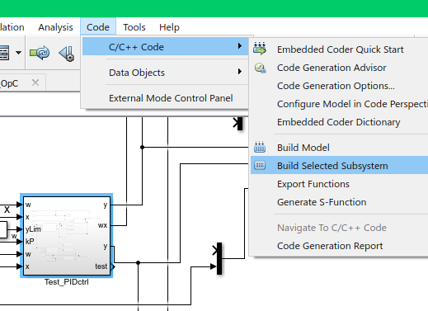Click the wx output port label
Image resolution: width=428 pixels, height=311 pixels.
(102, 225)
